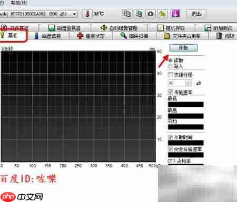This screenshot has width=237, height=202.
Task: Open the 错误扫描 error scan tab
Action: [x=134, y=36]
